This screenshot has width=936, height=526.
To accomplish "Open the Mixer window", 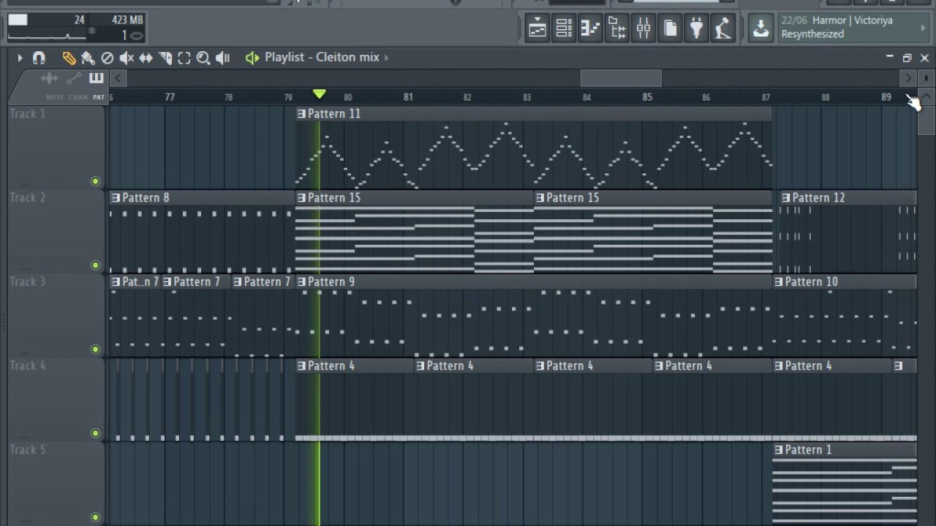I will coord(643,28).
